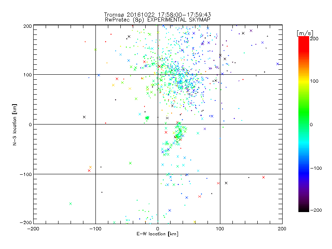
Task: Click the subtitle 'RwPretec (8p) EXPERIMENTAL SKYMAP'
Action: (158, 20)
